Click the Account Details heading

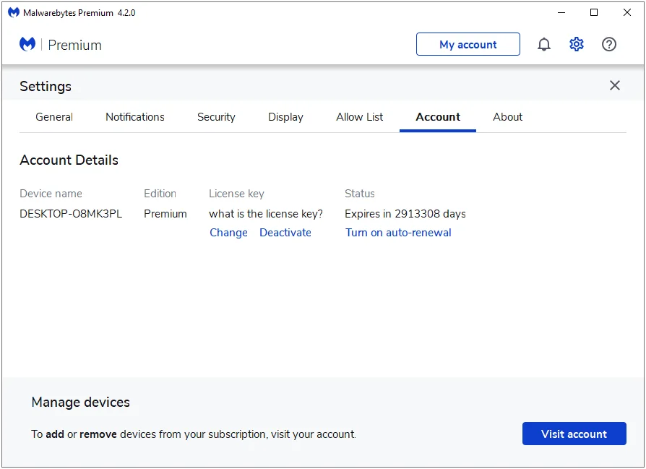[x=69, y=160]
